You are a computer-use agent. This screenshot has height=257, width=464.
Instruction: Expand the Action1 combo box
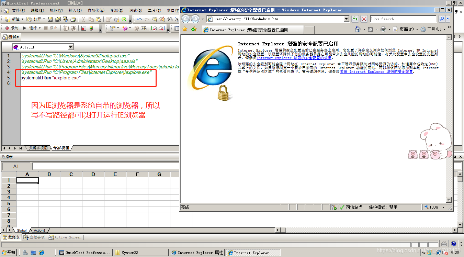[x=71, y=47]
